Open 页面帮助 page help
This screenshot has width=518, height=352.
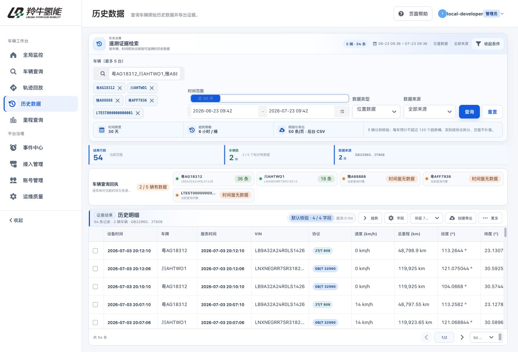click(413, 14)
